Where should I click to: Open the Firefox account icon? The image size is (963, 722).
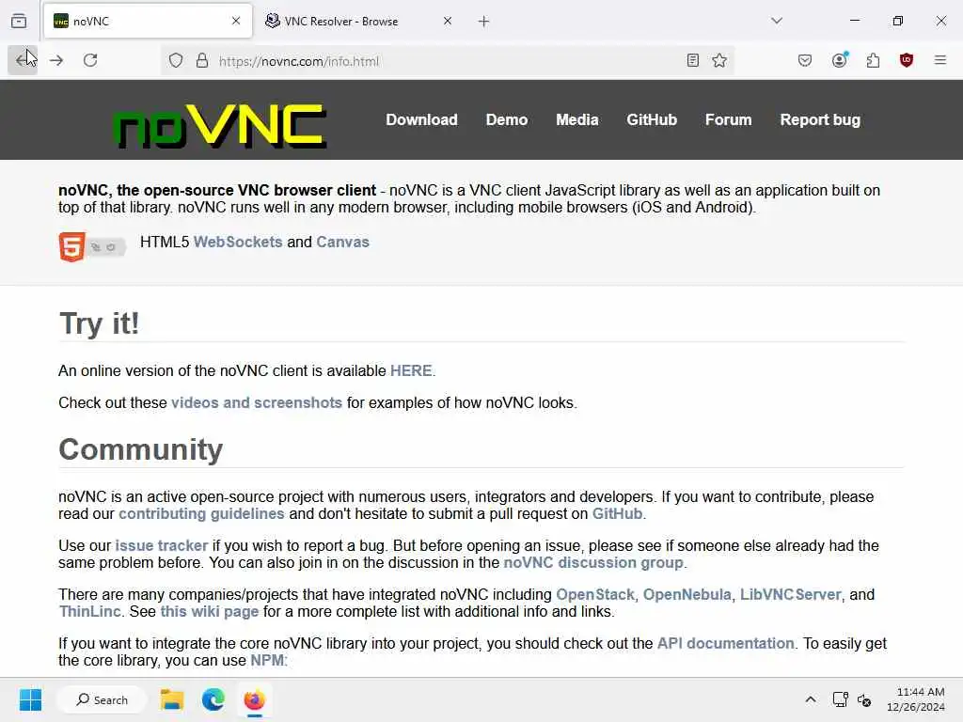click(840, 60)
